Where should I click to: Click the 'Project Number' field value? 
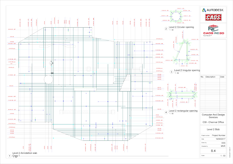pyautogui.click(x=218, y=135)
